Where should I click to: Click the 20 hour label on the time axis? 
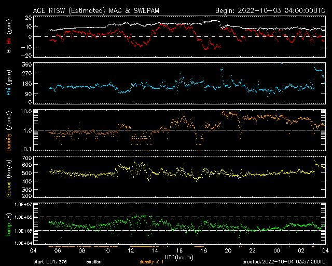228,250
